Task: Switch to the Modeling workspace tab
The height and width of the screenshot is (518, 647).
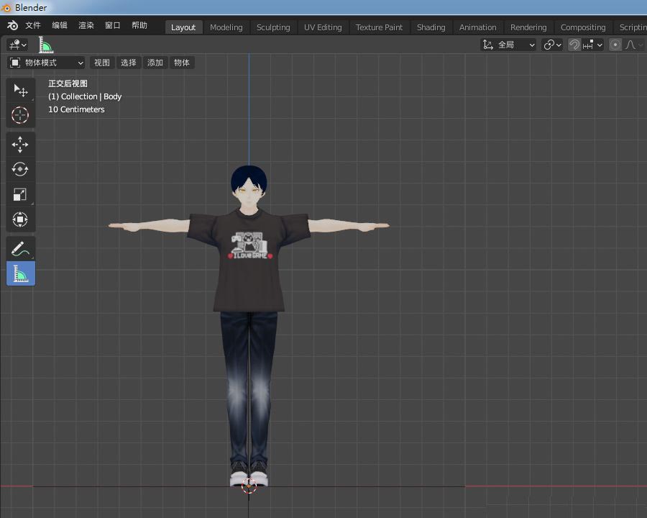Action: tap(226, 27)
